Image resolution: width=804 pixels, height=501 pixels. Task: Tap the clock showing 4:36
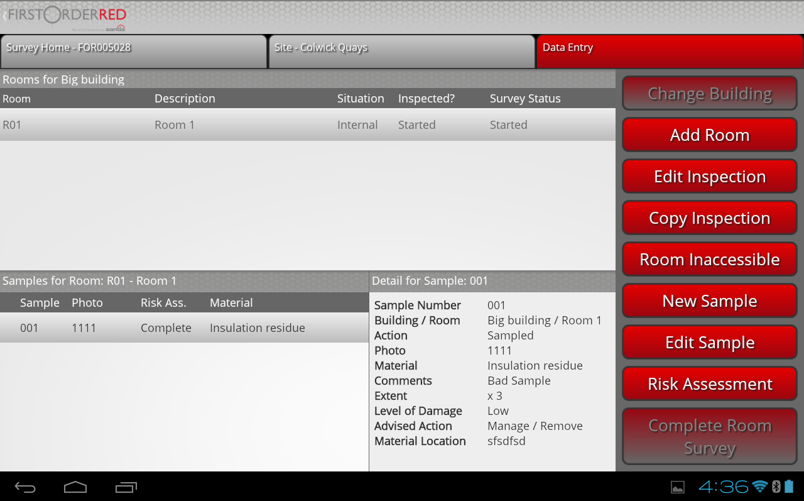(723, 487)
